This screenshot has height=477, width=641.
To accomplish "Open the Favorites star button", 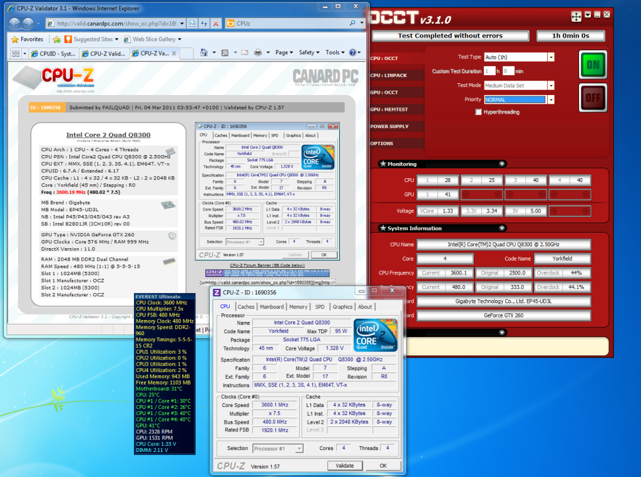I will [x=27, y=39].
